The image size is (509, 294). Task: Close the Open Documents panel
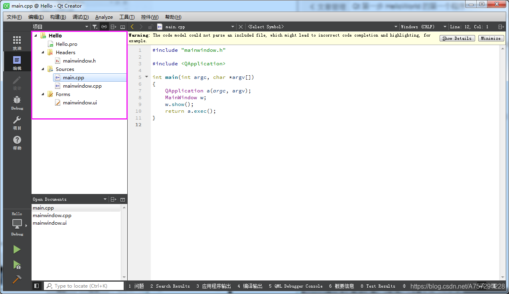click(122, 199)
